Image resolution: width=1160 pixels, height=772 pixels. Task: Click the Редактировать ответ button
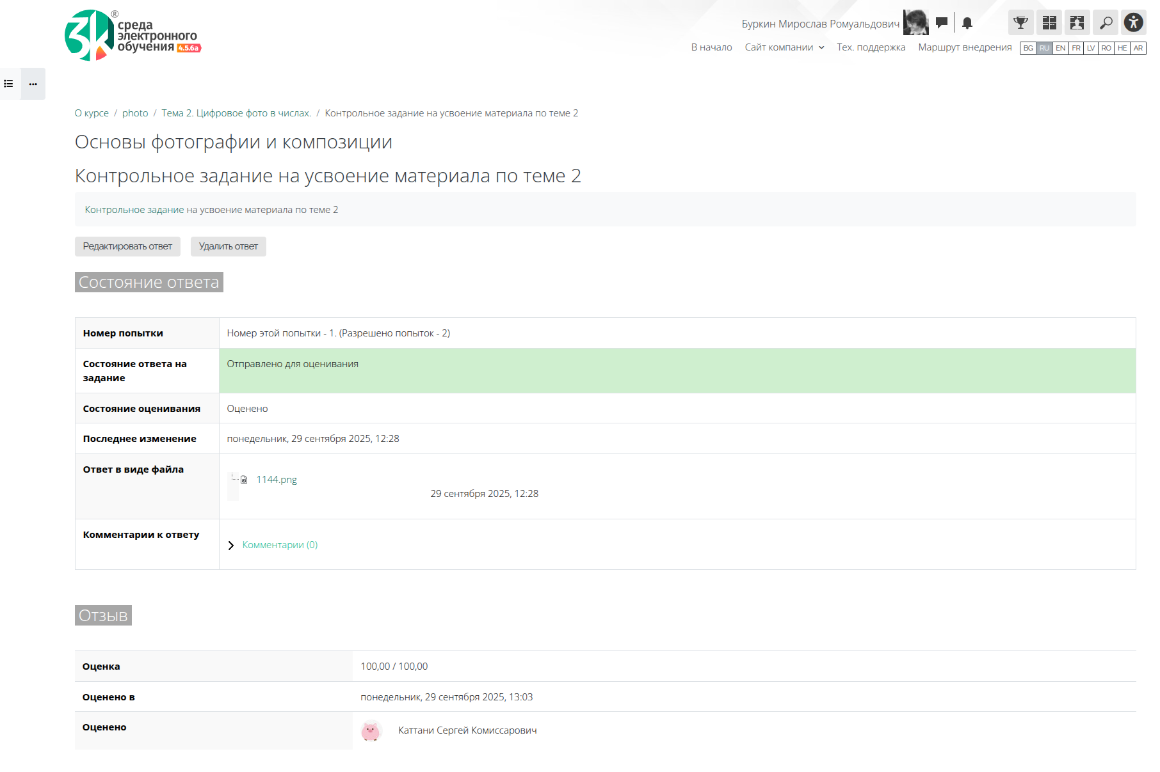pos(127,246)
